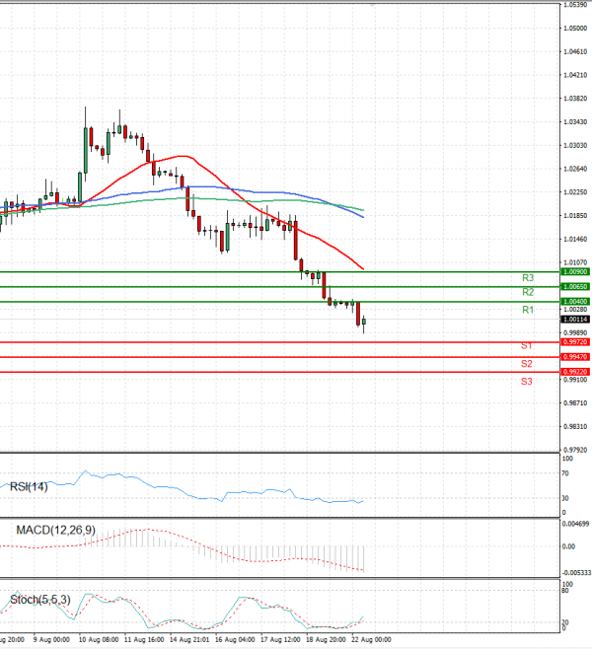Screen dimensions: 592x649
Task: Click the 22 Aug 00:00 time label
Action: tap(371, 640)
